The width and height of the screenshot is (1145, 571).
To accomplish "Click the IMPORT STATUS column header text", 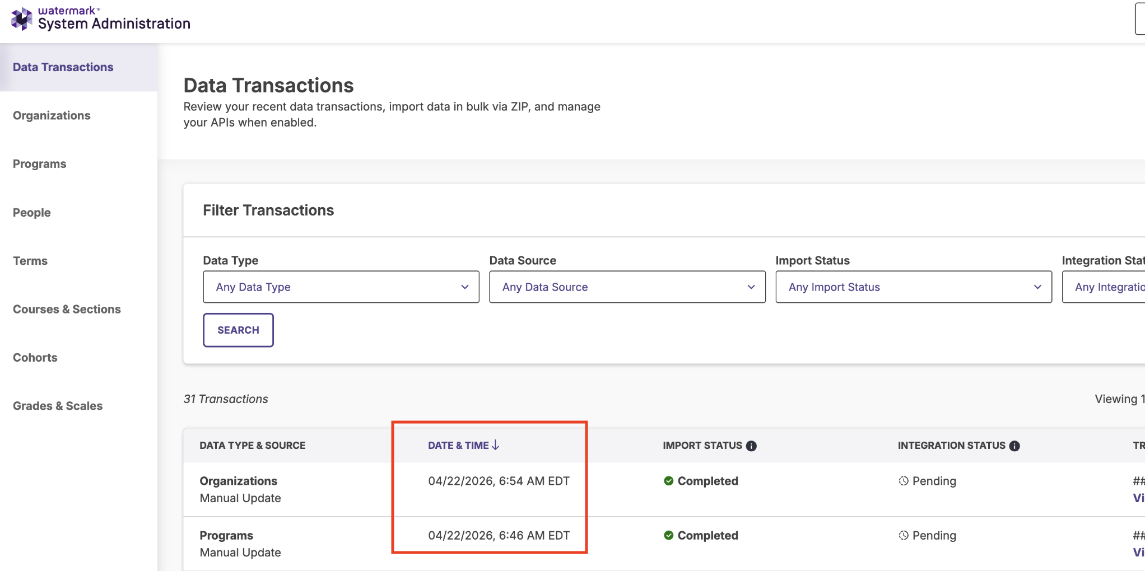I will [x=702, y=446].
